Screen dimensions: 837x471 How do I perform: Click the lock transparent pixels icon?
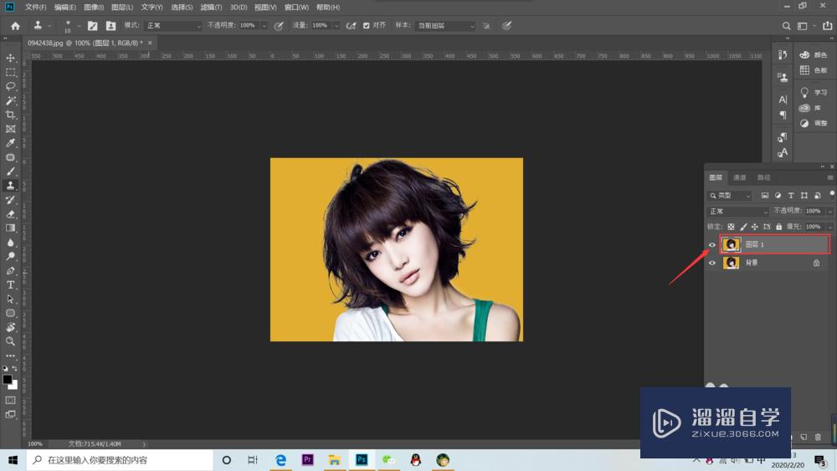(731, 227)
